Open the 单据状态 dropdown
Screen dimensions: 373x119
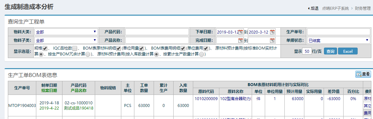(x=338, y=40)
